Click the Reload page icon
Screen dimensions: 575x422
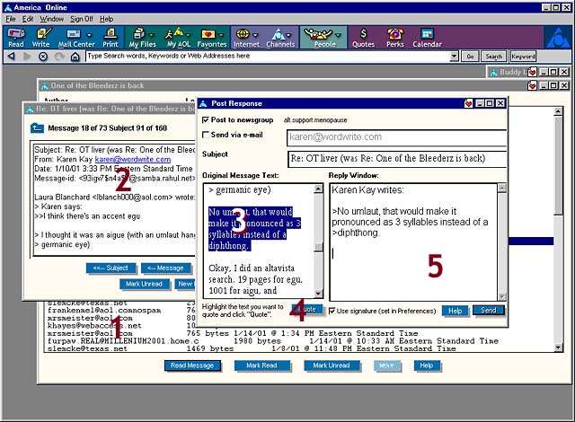click(x=59, y=57)
